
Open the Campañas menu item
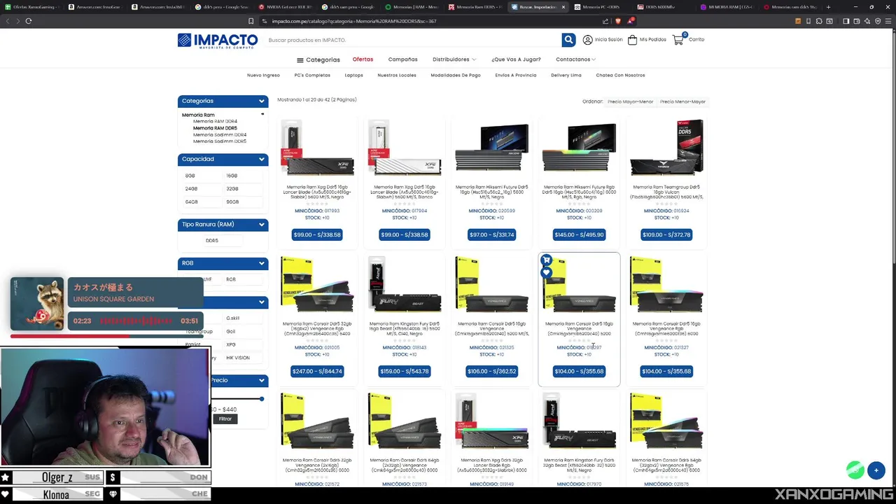[402, 59]
